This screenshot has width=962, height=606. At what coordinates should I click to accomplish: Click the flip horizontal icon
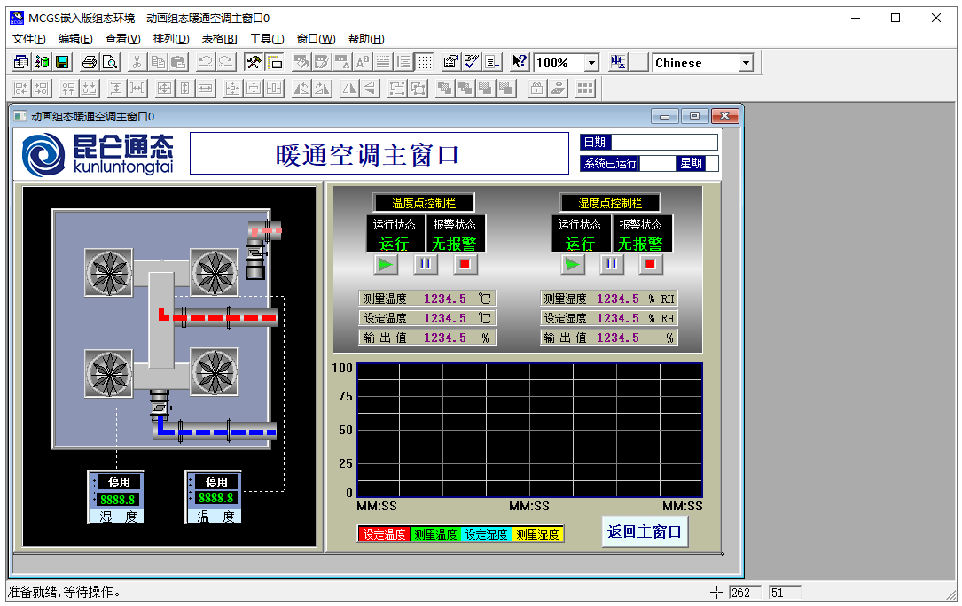(349, 89)
